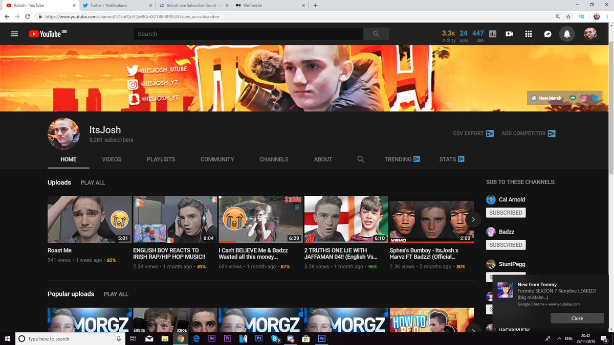Open the vidIQ Trending tab

402,159
